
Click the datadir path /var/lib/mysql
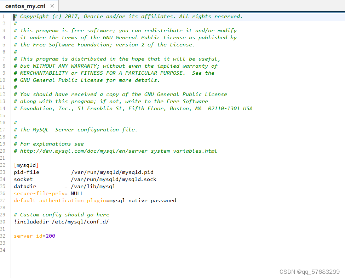(93, 186)
